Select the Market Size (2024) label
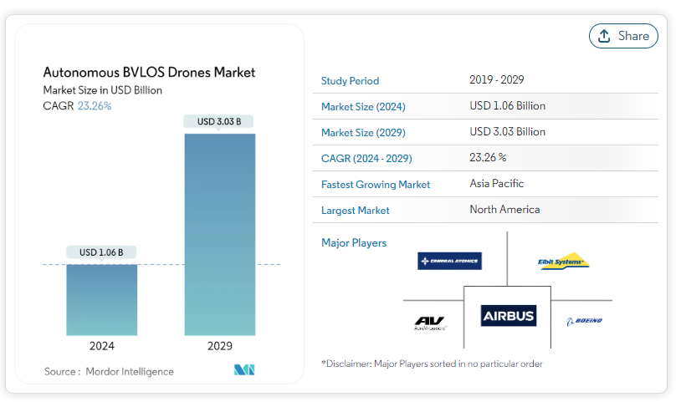This screenshot has height=402, width=681. coord(362,107)
